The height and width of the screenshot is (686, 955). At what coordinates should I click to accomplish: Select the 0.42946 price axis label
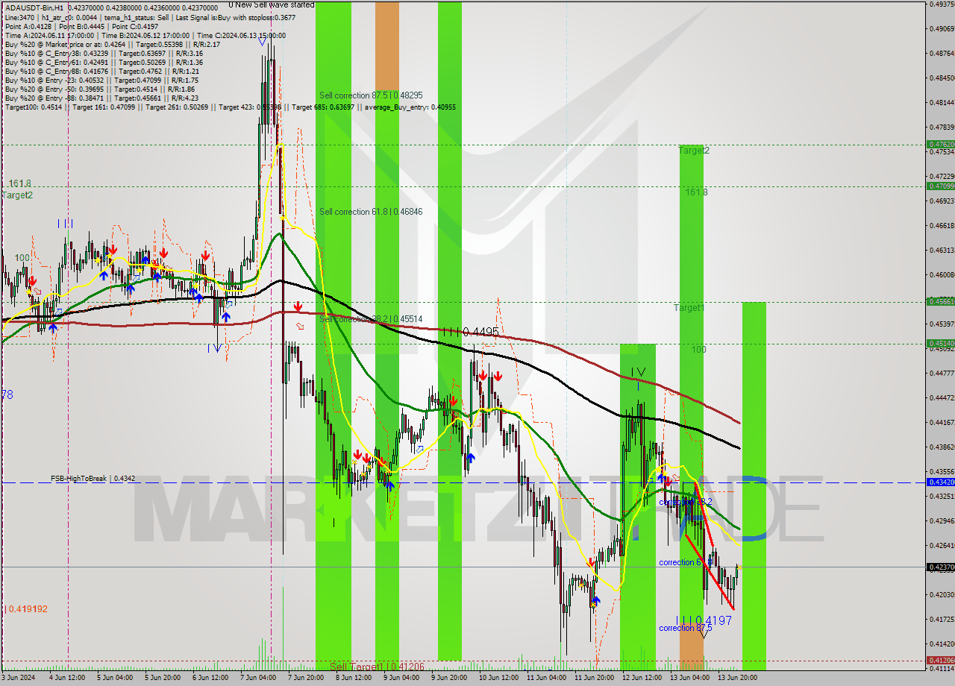tap(941, 520)
